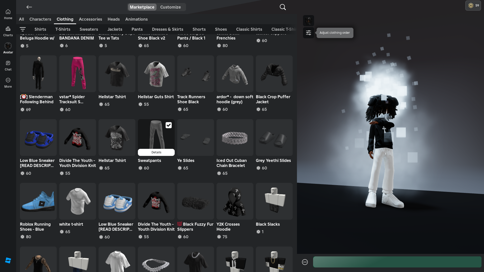Viewport: 484px width, 272px height.
Task: Open Charts from the sidebar
Action: (x=8, y=31)
